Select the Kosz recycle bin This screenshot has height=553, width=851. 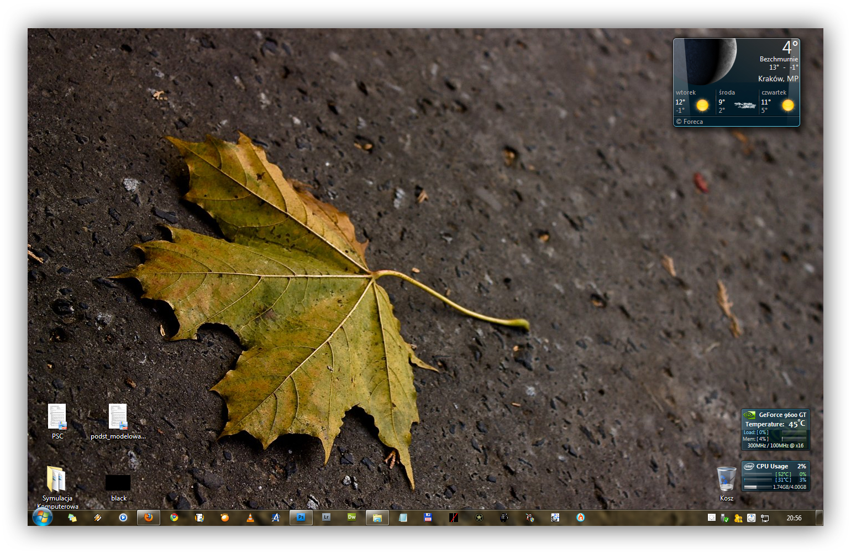click(726, 479)
